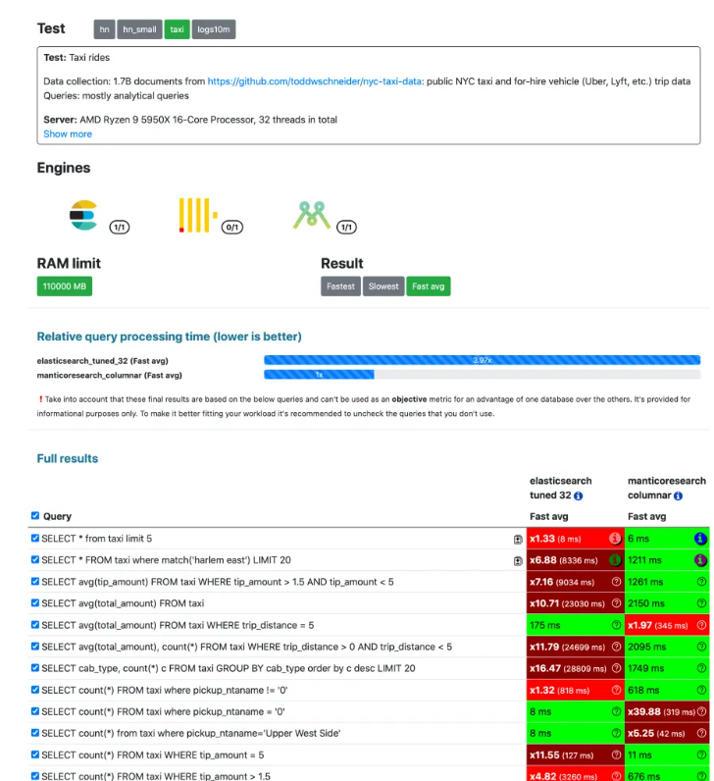The image size is (714, 781).
Task: Uncheck GROUP BY cab_type query checkbox
Action: pyautogui.click(x=35, y=668)
